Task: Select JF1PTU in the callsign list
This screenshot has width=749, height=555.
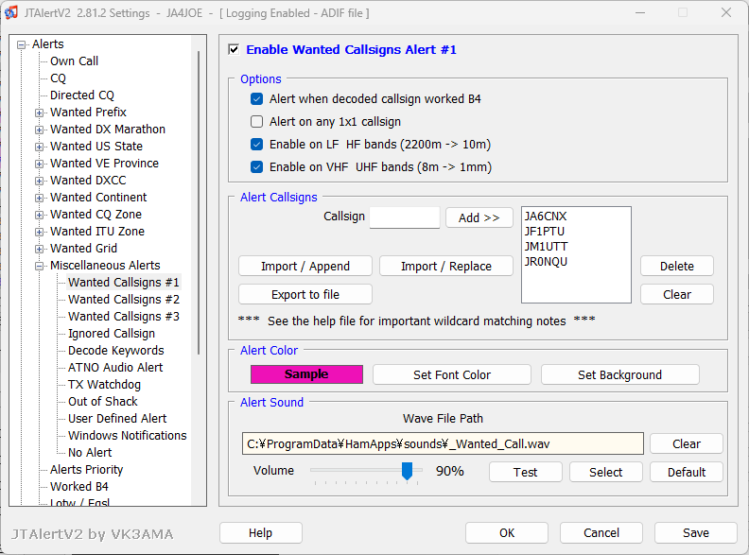Action: [545, 232]
